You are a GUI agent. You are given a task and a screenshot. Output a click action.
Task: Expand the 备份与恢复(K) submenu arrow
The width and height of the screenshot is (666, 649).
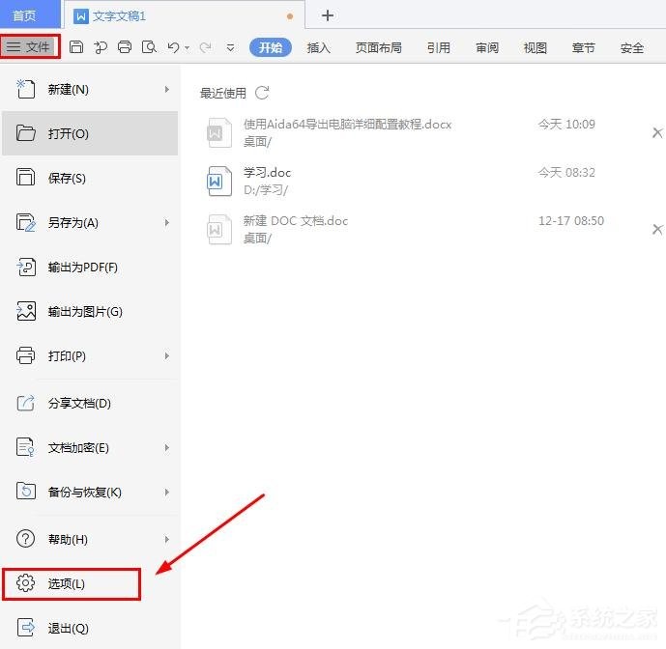coord(167,492)
